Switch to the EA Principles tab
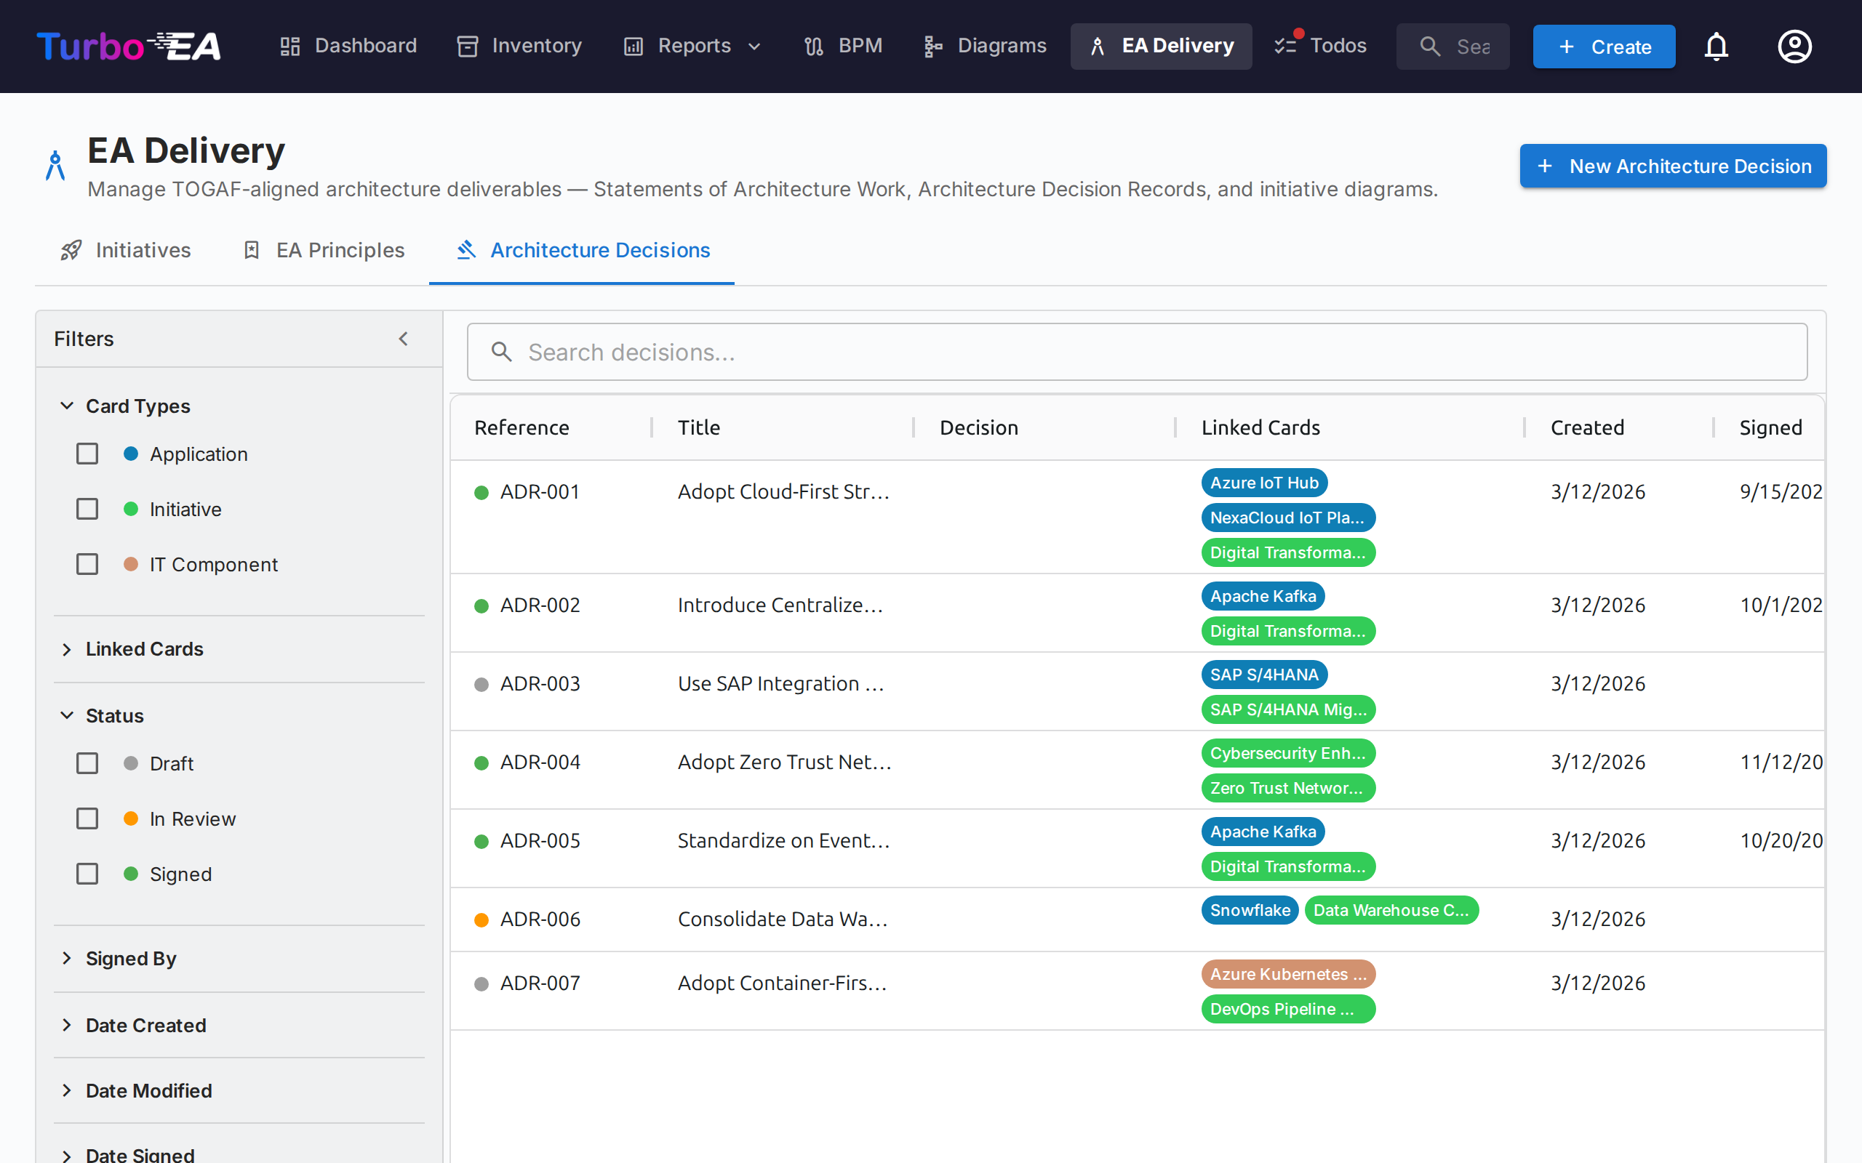 coord(323,250)
